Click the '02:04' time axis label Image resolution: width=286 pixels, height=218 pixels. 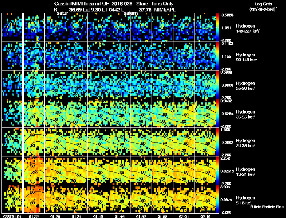coord(184,216)
